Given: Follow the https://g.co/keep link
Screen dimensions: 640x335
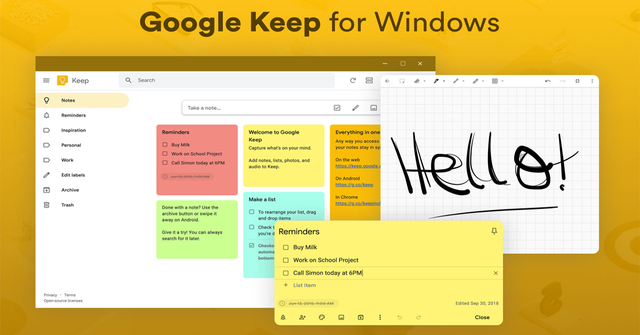Looking at the screenshot, I should point(354,185).
